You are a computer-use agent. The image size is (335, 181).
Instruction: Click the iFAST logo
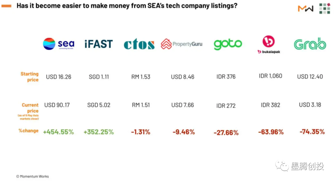(x=98, y=44)
